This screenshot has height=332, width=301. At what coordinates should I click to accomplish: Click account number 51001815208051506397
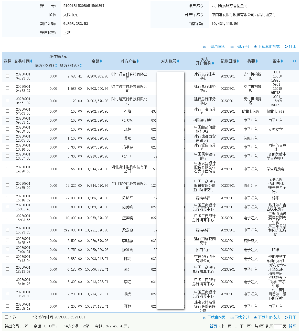[84, 6]
